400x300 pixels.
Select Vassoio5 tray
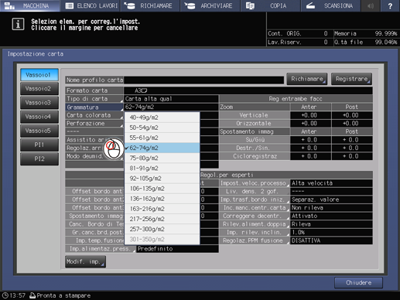pos(39,131)
